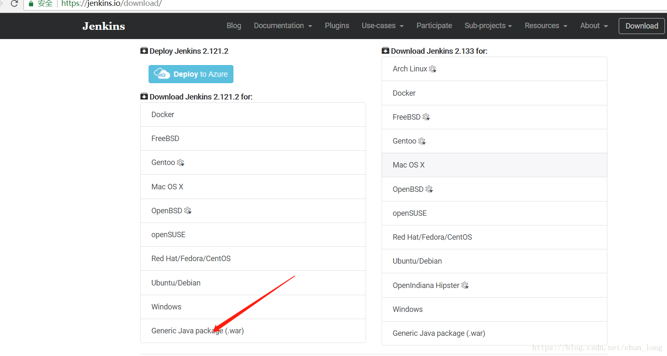667x356 pixels.
Task: Select Red Hat/Fedora/CentOS under Jenkins 2.133
Action: pos(494,237)
